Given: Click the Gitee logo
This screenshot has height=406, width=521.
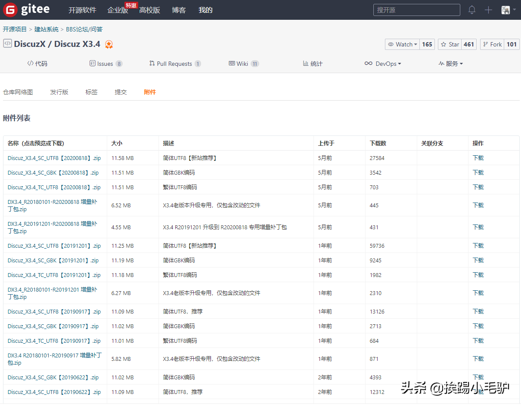Looking at the screenshot, I should (x=26, y=9).
